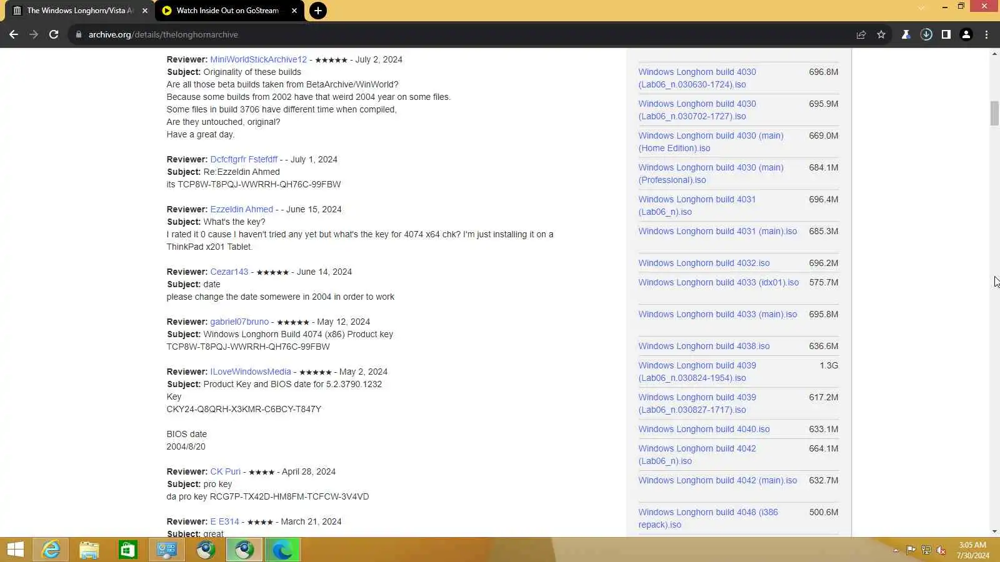
Task: Download build 4031 (main) ISO
Action: [x=718, y=231]
